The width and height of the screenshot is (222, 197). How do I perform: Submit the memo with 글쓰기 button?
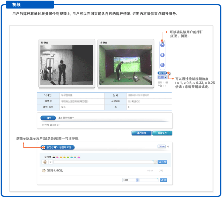(162, 162)
